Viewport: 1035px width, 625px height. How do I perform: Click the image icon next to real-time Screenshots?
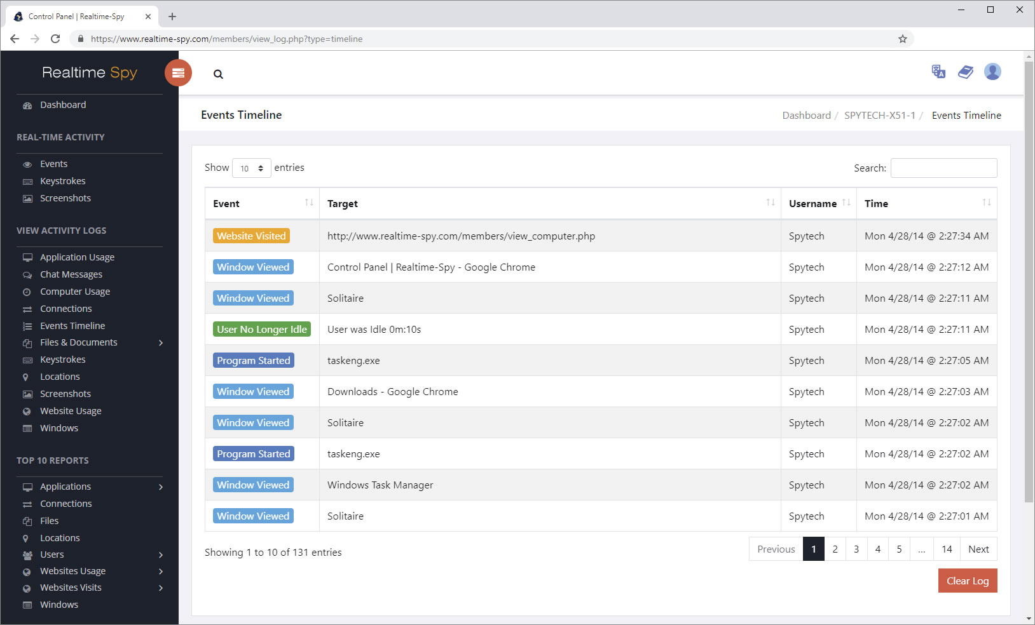coord(27,199)
